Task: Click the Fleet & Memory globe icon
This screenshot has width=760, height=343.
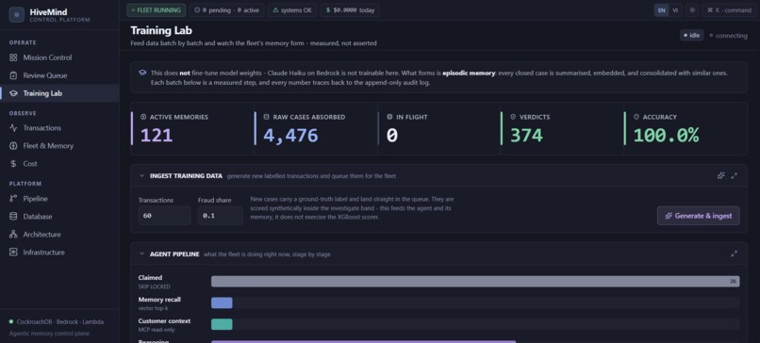Action: pos(13,146)
